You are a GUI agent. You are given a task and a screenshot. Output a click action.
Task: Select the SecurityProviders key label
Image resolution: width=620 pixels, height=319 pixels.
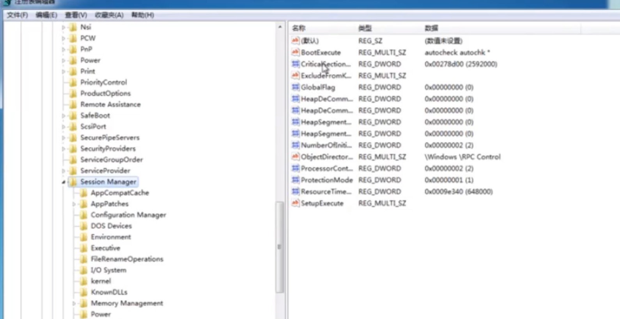[x=108, y=148]
